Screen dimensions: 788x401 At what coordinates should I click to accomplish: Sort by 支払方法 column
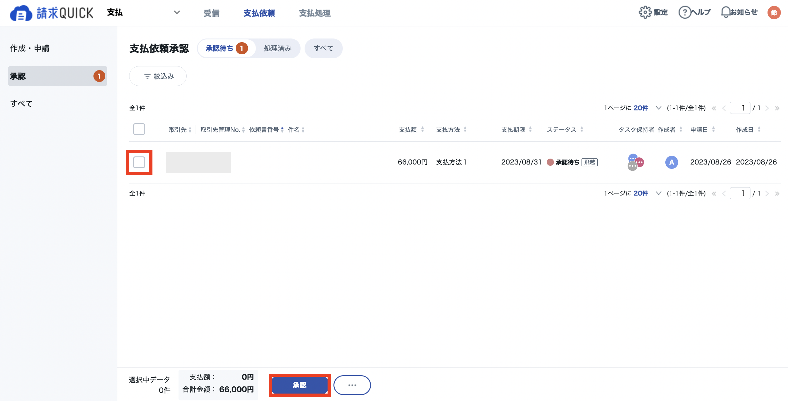click(x=465, y=130)
